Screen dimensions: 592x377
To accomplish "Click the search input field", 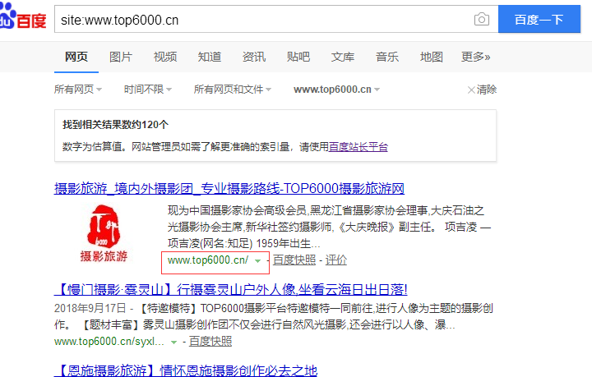I will pyautogui.click(x=263, y=19).
